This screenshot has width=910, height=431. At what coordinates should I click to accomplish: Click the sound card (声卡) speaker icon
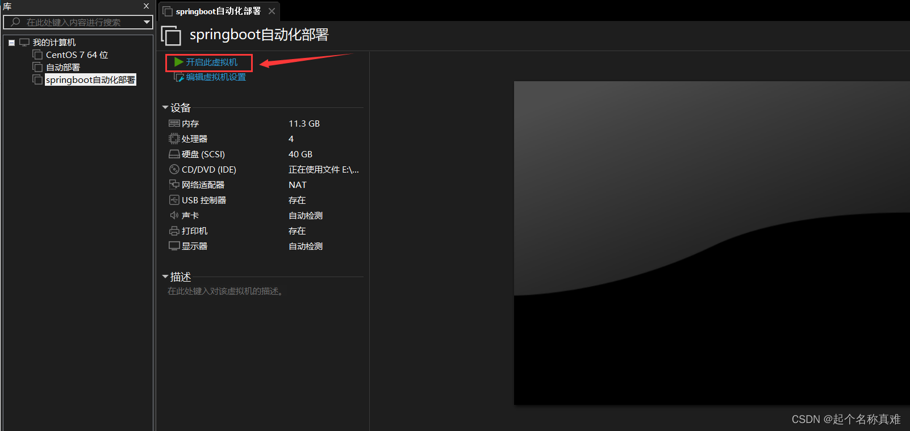(174, 215)
